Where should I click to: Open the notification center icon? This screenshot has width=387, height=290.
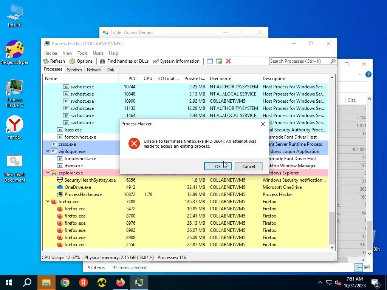375,282
